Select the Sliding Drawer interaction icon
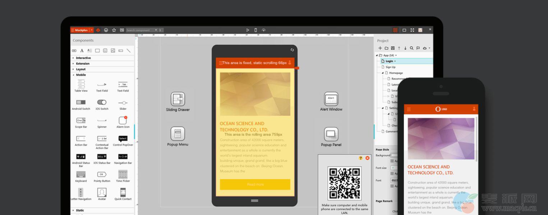Screen dimensions: 548x215 [x=178, y=99]
